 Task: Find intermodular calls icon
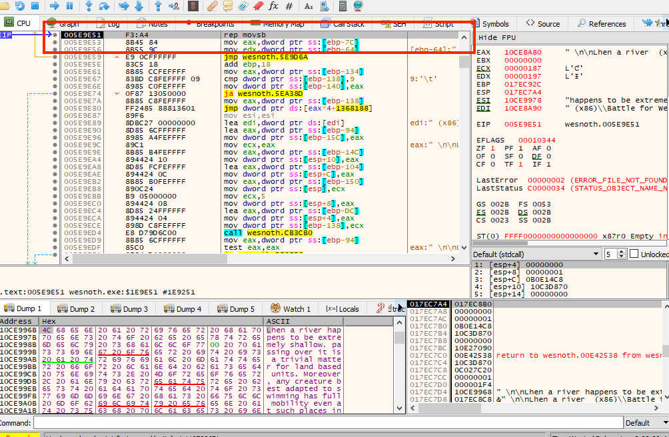click(x=324, y=5)
